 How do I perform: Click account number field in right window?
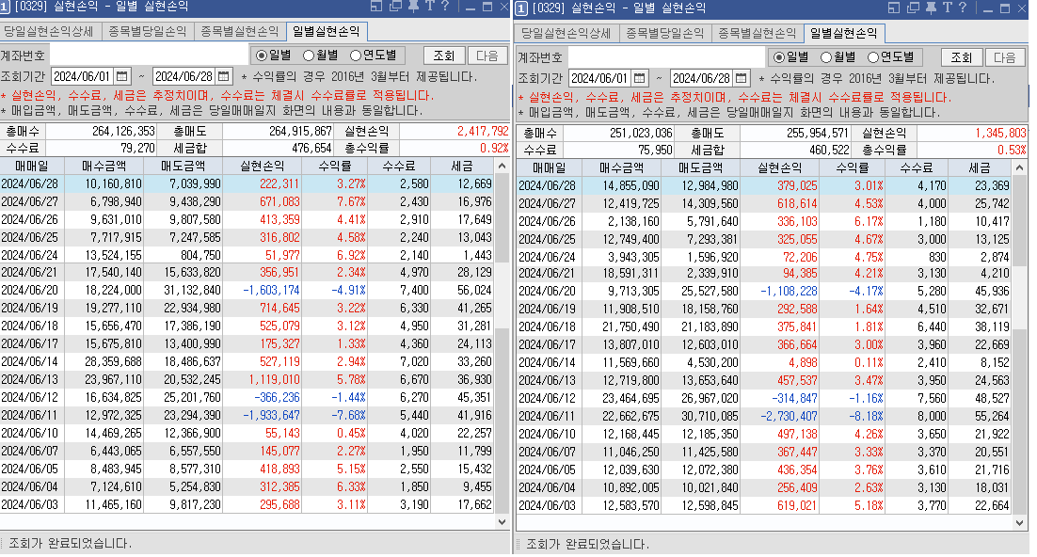(x=666, y=57)
